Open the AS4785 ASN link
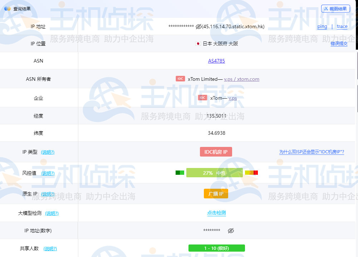 216,61
